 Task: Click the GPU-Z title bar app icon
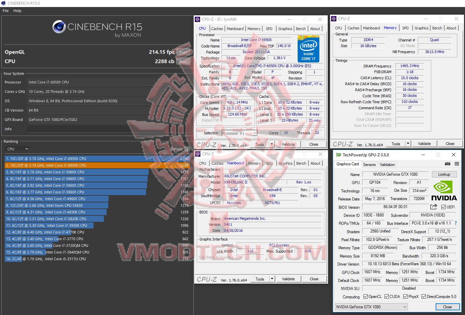pos(338,155)
